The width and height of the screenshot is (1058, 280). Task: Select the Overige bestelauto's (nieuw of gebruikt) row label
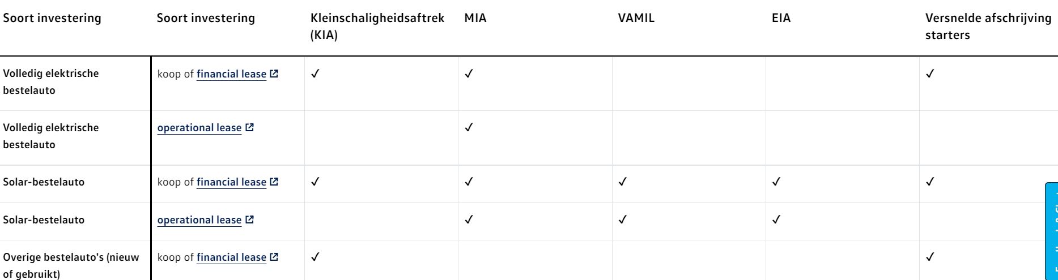pyautogui.click(x=71, y=265)
